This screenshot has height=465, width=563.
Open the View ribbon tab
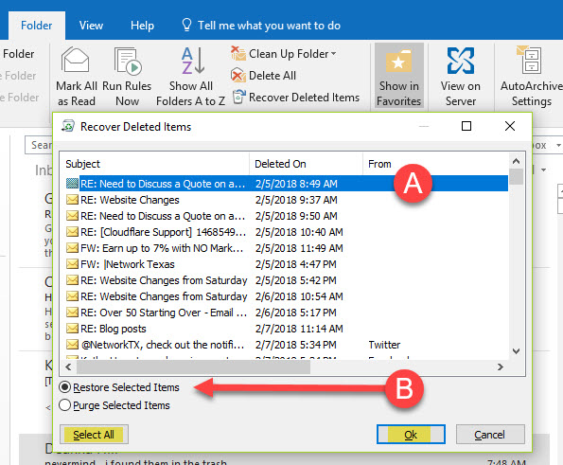click(91, 26)
